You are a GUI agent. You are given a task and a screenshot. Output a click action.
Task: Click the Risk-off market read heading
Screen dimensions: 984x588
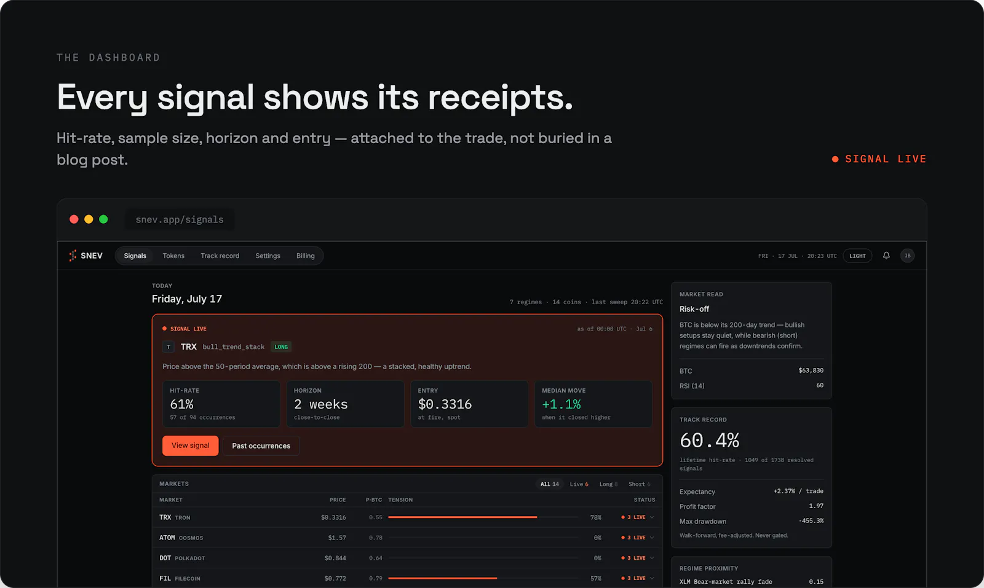tap(694, 309)
